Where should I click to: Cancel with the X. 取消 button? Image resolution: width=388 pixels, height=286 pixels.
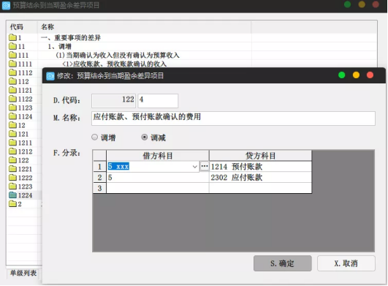(346, 263)
